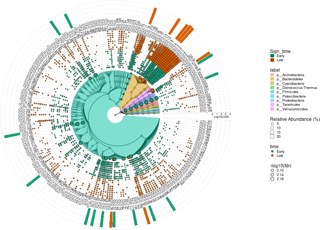Image resolution: width=320 pixels, height=230 pixels.
Task: Click the 2.10 circle in -log10(fdr) legend
Action: pos(272,171)
